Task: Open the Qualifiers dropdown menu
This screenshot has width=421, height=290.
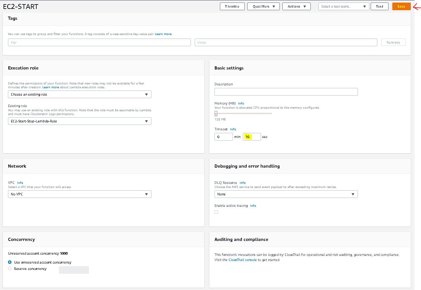Action: [x=263, y=6]
